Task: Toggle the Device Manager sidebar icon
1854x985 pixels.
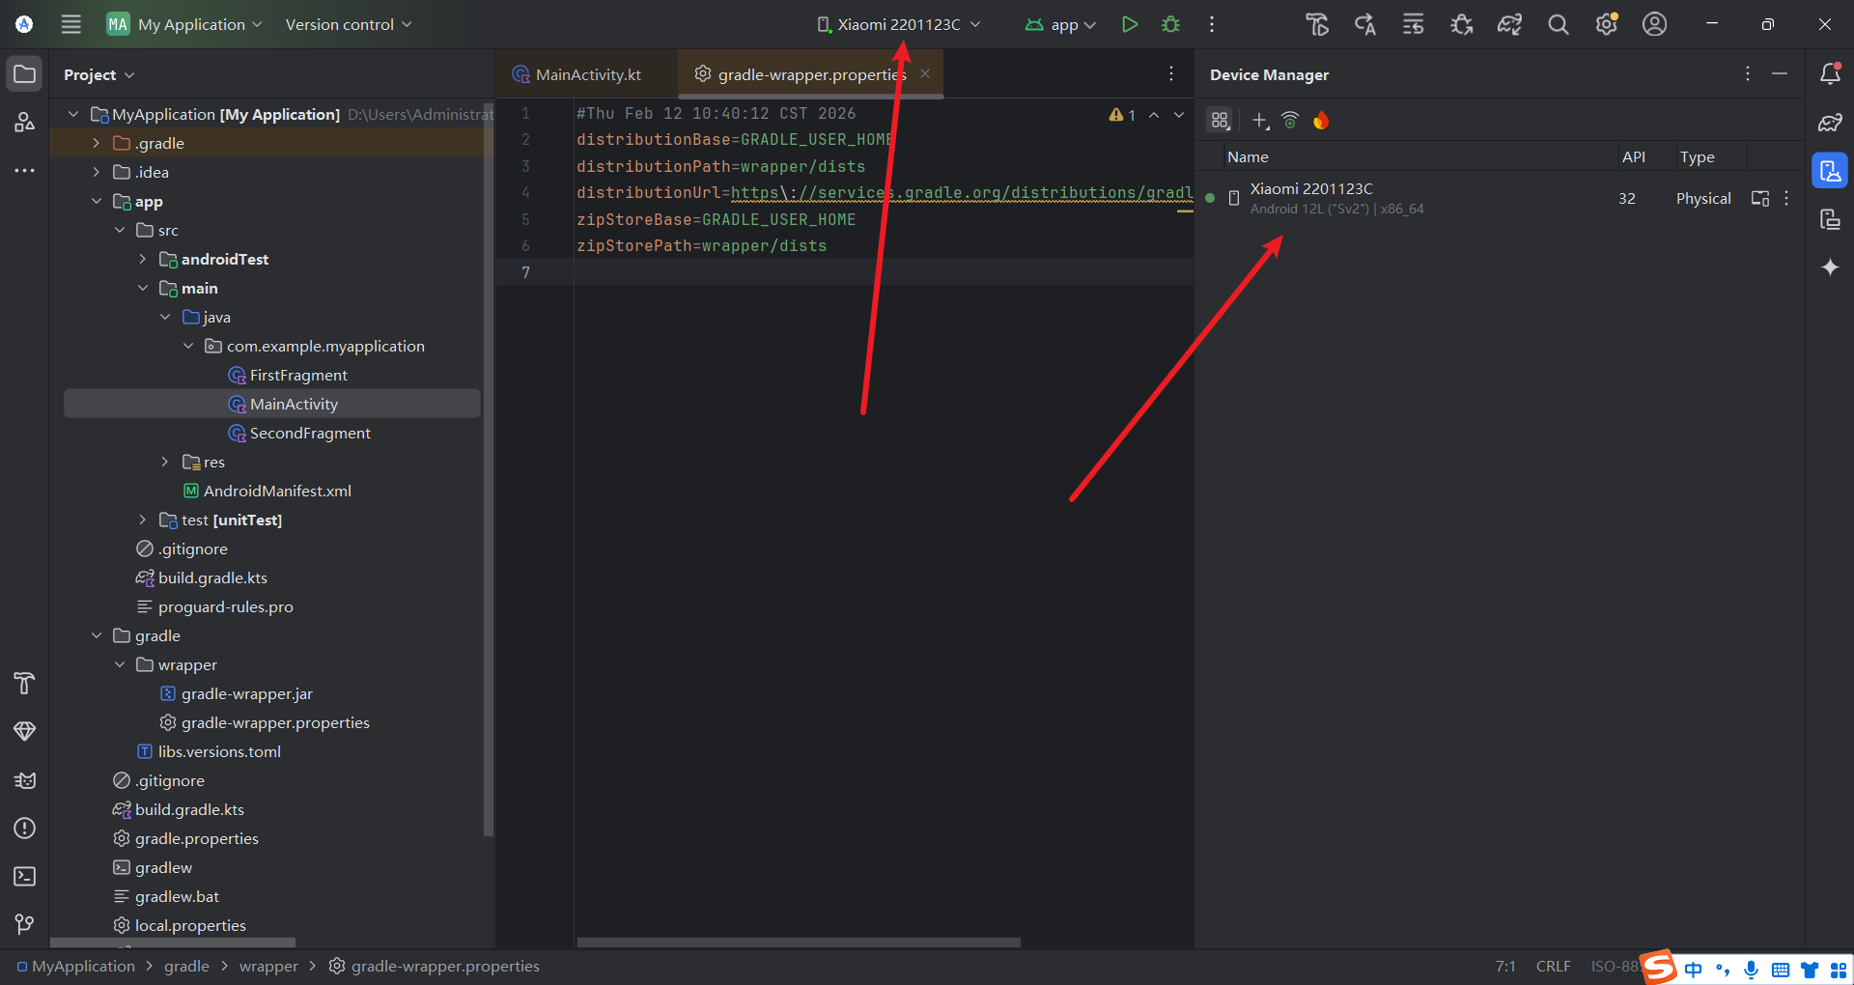Action: point(1830,171)
